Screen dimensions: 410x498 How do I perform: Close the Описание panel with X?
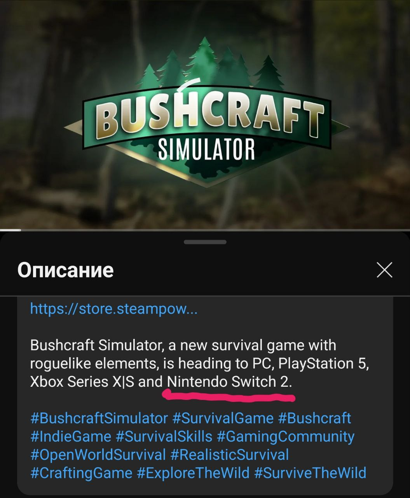coord(384,270)
